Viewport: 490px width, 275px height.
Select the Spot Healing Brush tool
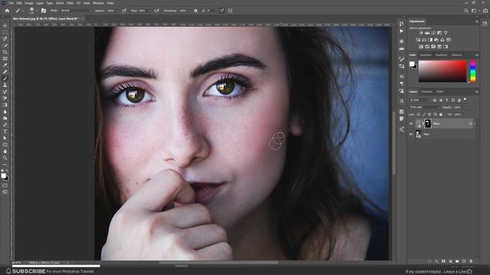(5, 72)
